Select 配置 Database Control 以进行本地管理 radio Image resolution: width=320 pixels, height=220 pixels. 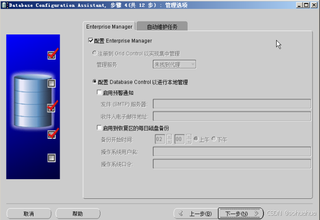pos(95,82)
